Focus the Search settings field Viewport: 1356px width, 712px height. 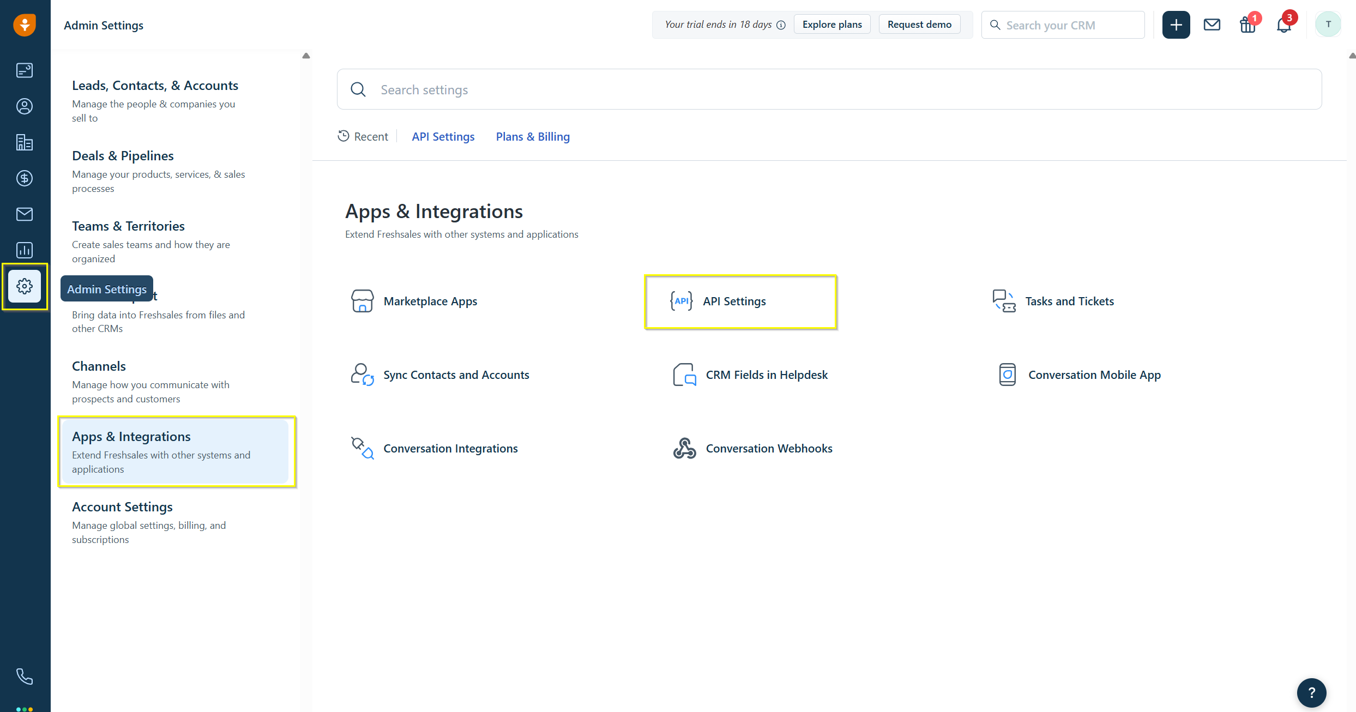[x=829, y=89]
